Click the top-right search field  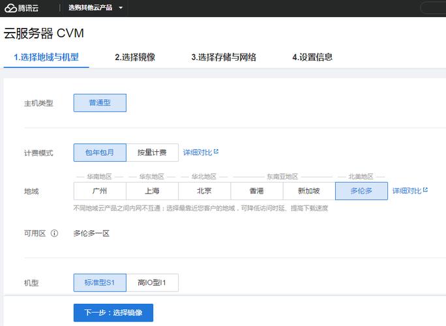click(433, 8)
